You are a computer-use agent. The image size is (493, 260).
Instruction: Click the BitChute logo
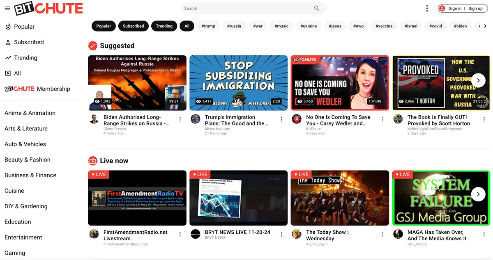[x=48, y=9]
